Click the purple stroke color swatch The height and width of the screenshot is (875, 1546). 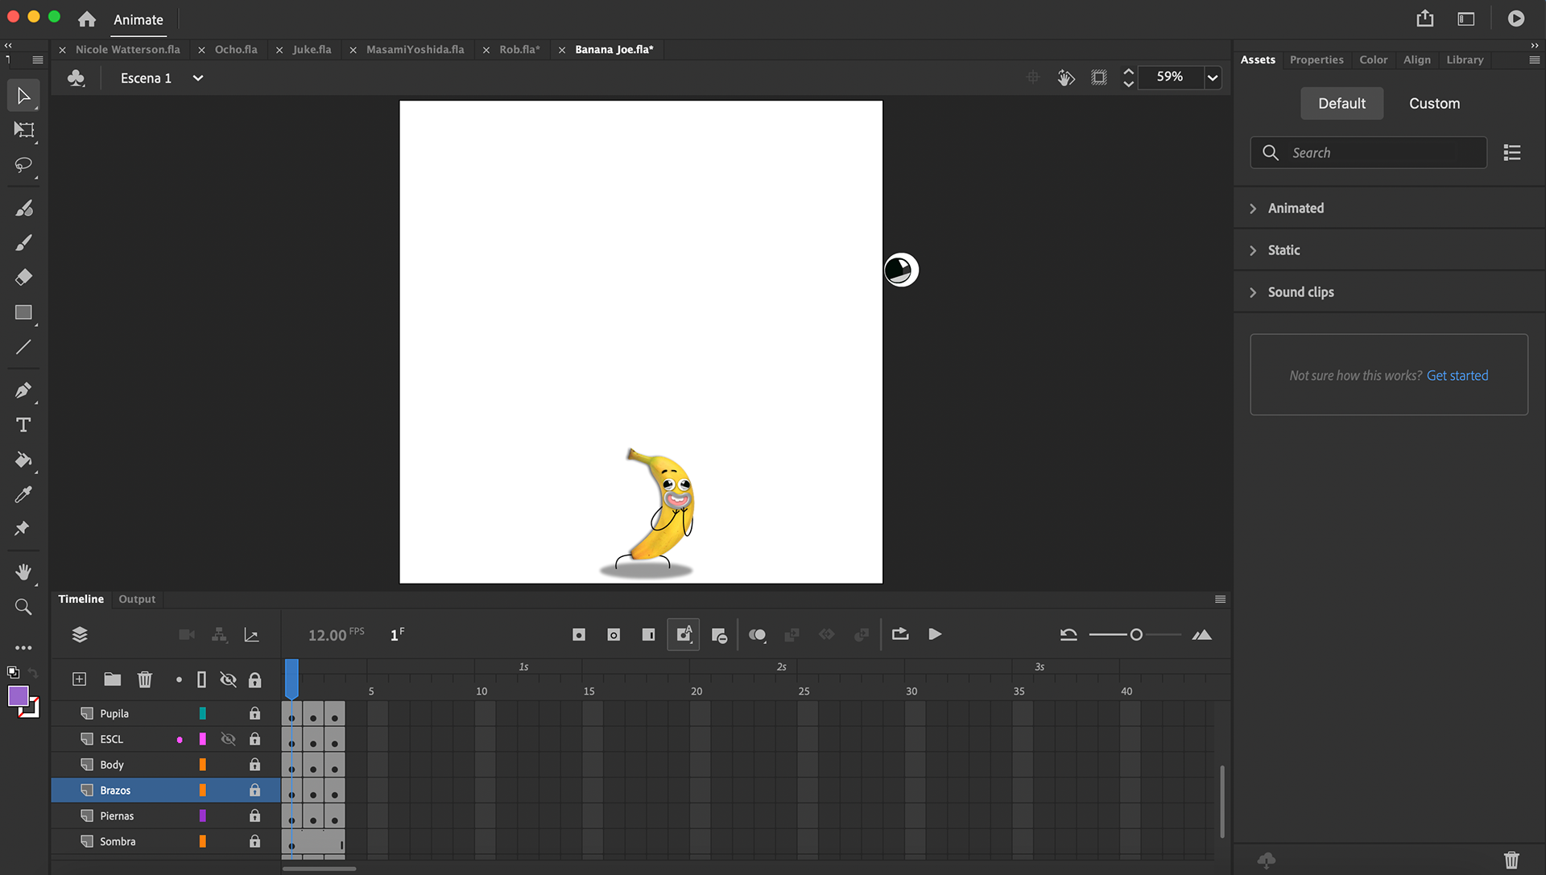[19, 696]
